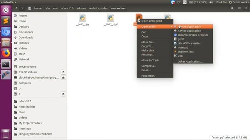The image size is (250, 140).
Task: Launch Sublime Text from the dock
Action: [6, 21]
